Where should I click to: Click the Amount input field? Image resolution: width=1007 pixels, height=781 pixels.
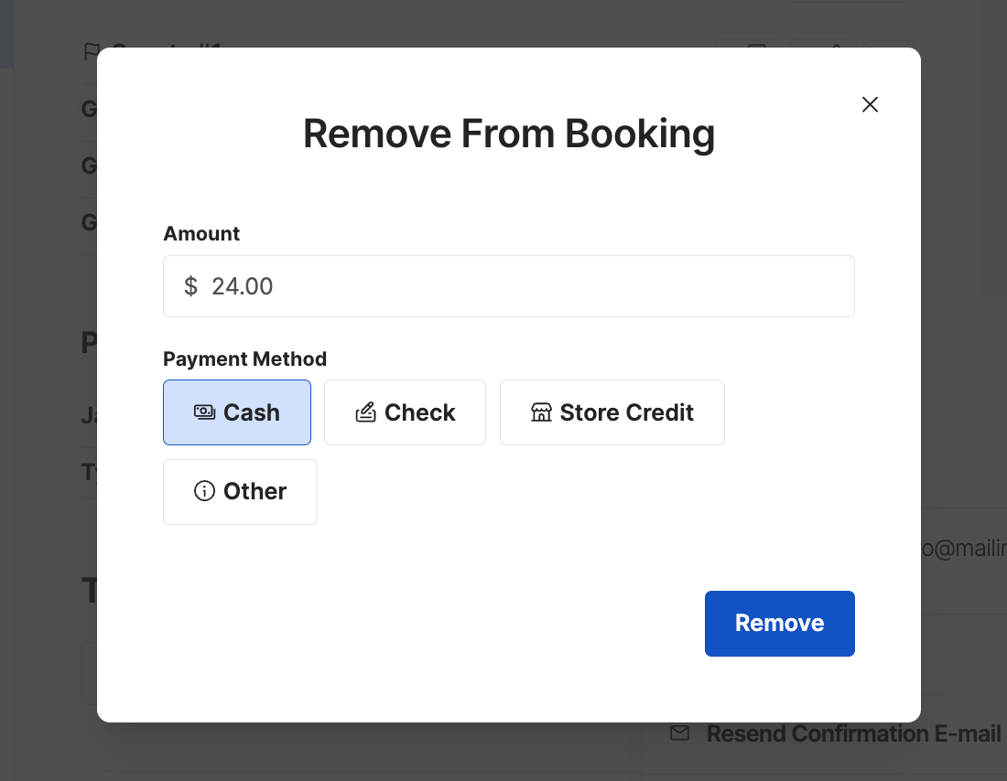point(509,286)
